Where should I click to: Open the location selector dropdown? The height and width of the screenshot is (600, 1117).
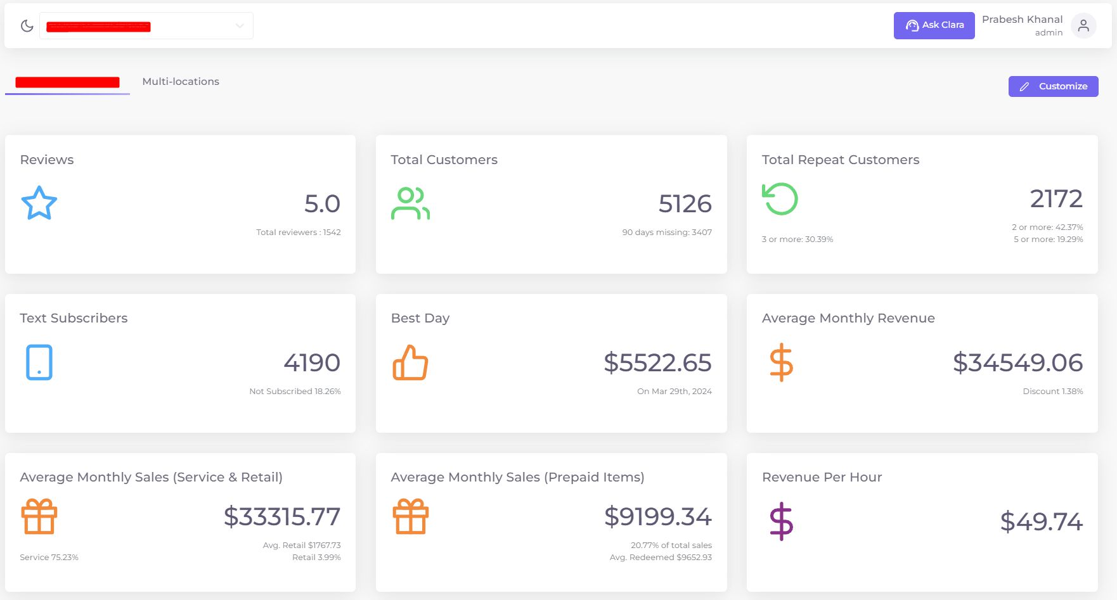tap(146, 25)
